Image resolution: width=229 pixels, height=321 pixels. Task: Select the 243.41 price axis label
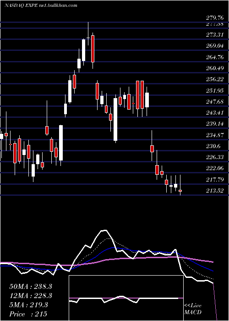tap(214, 113)
